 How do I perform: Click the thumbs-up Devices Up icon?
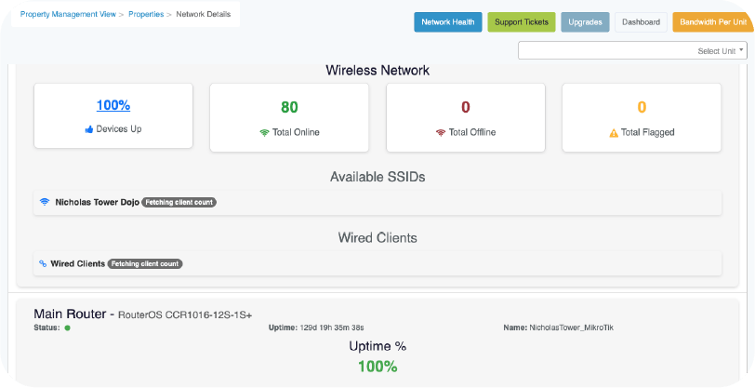point(88,129)
